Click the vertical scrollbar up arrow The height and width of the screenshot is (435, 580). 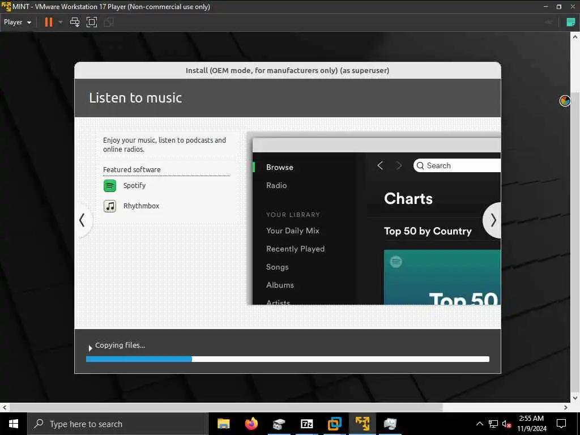574,37
